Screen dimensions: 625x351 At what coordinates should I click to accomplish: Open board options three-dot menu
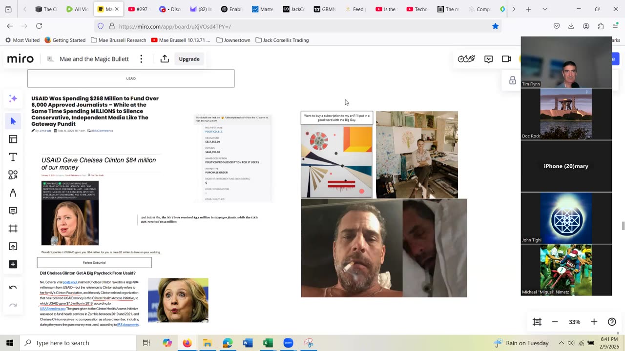click(141, 59)
